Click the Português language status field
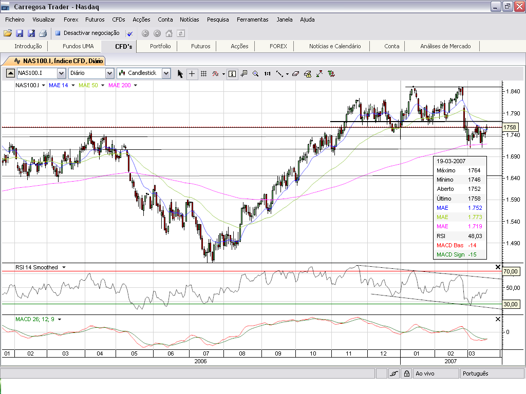 tap(475, 374)
